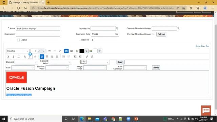Enable the Active checkbox
This screenshot has height=122, width=217.
click(18, 40)
